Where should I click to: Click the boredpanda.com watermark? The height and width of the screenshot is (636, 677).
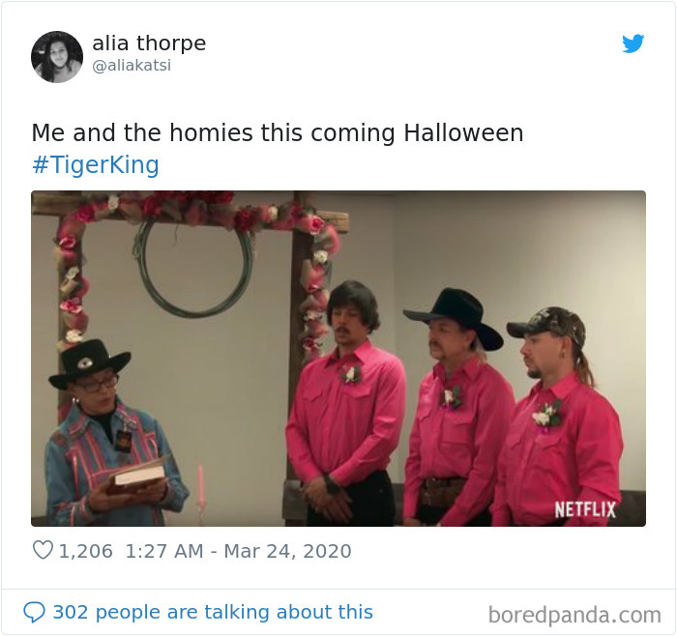(574, 615)
